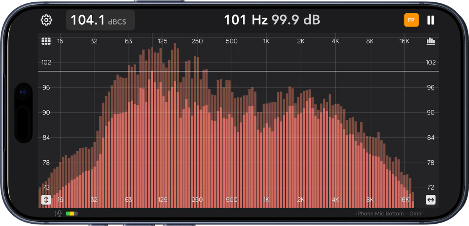
Task: Tap the 8K label on bottom axis
Action: pos(370,200)
